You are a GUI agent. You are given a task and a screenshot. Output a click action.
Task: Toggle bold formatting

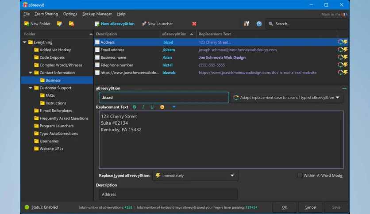[135, 107]
